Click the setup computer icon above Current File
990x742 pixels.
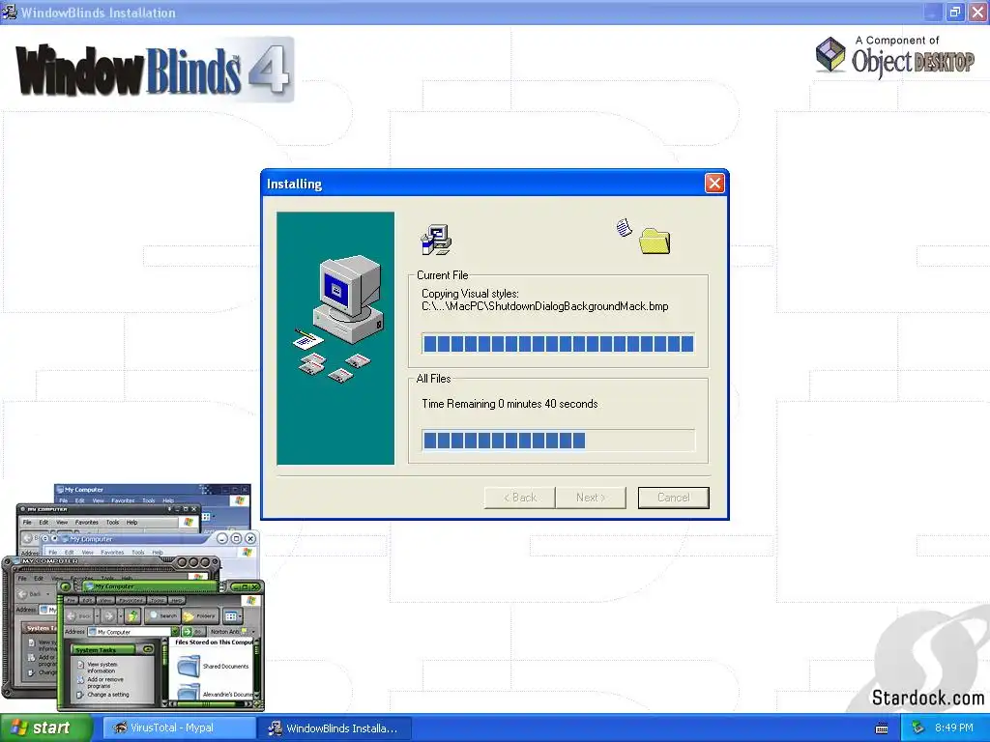point(436,240)
